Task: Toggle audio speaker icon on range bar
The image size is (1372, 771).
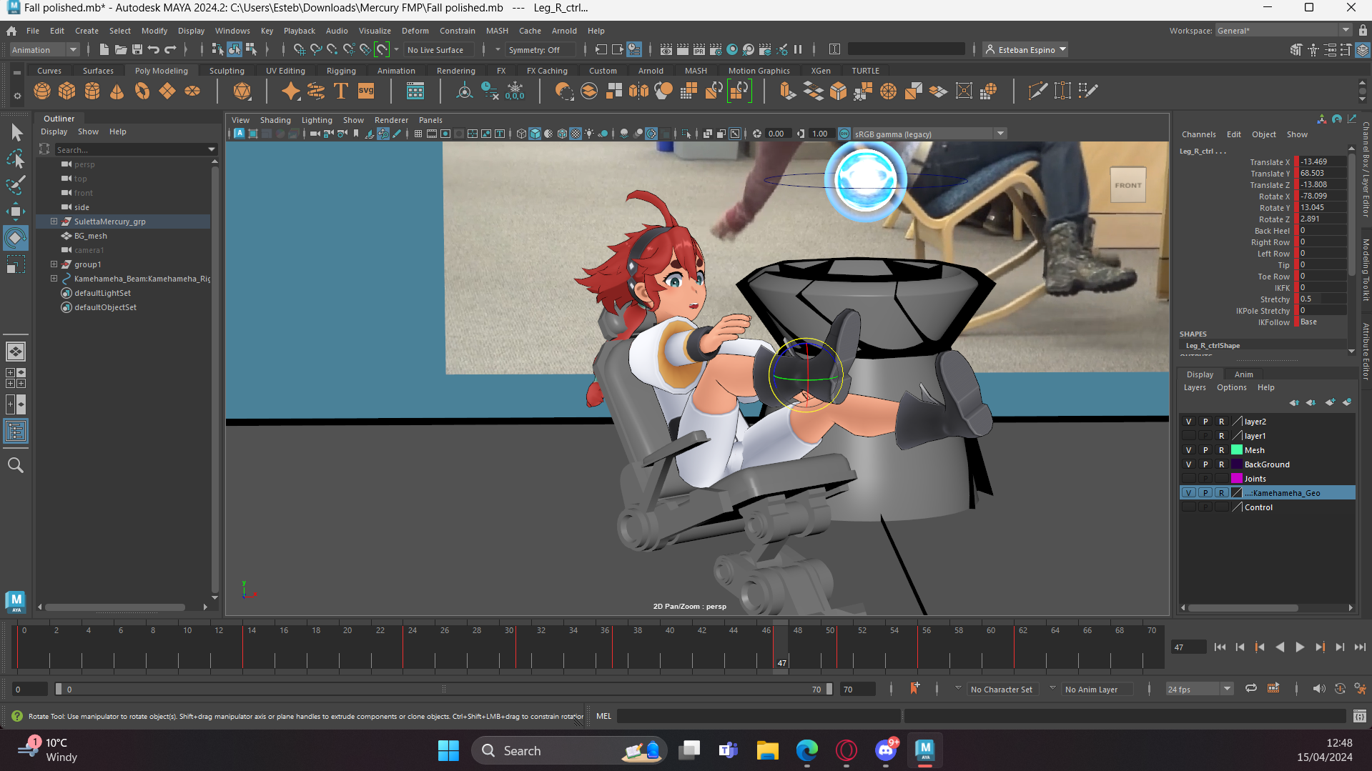Action: pos(1319,689)
